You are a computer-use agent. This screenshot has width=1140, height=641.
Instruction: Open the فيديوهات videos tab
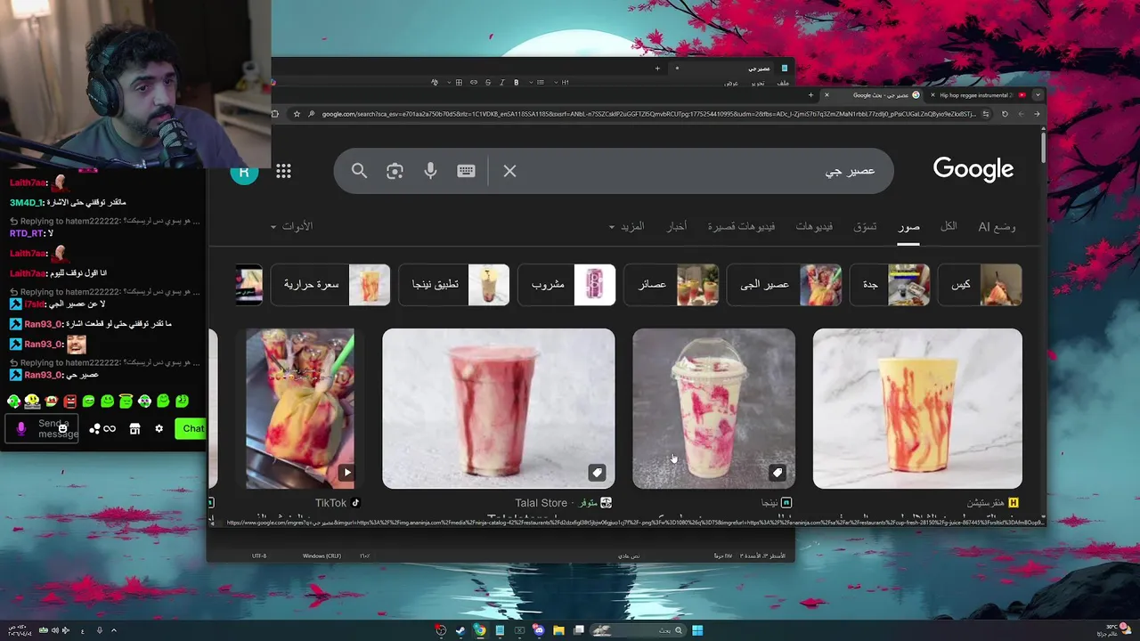(x=814, y=227)
